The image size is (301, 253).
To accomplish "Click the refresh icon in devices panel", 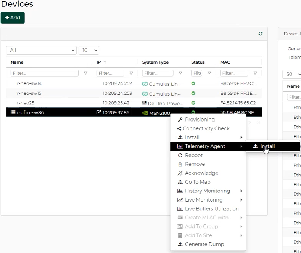I will [x=261, y=34].
